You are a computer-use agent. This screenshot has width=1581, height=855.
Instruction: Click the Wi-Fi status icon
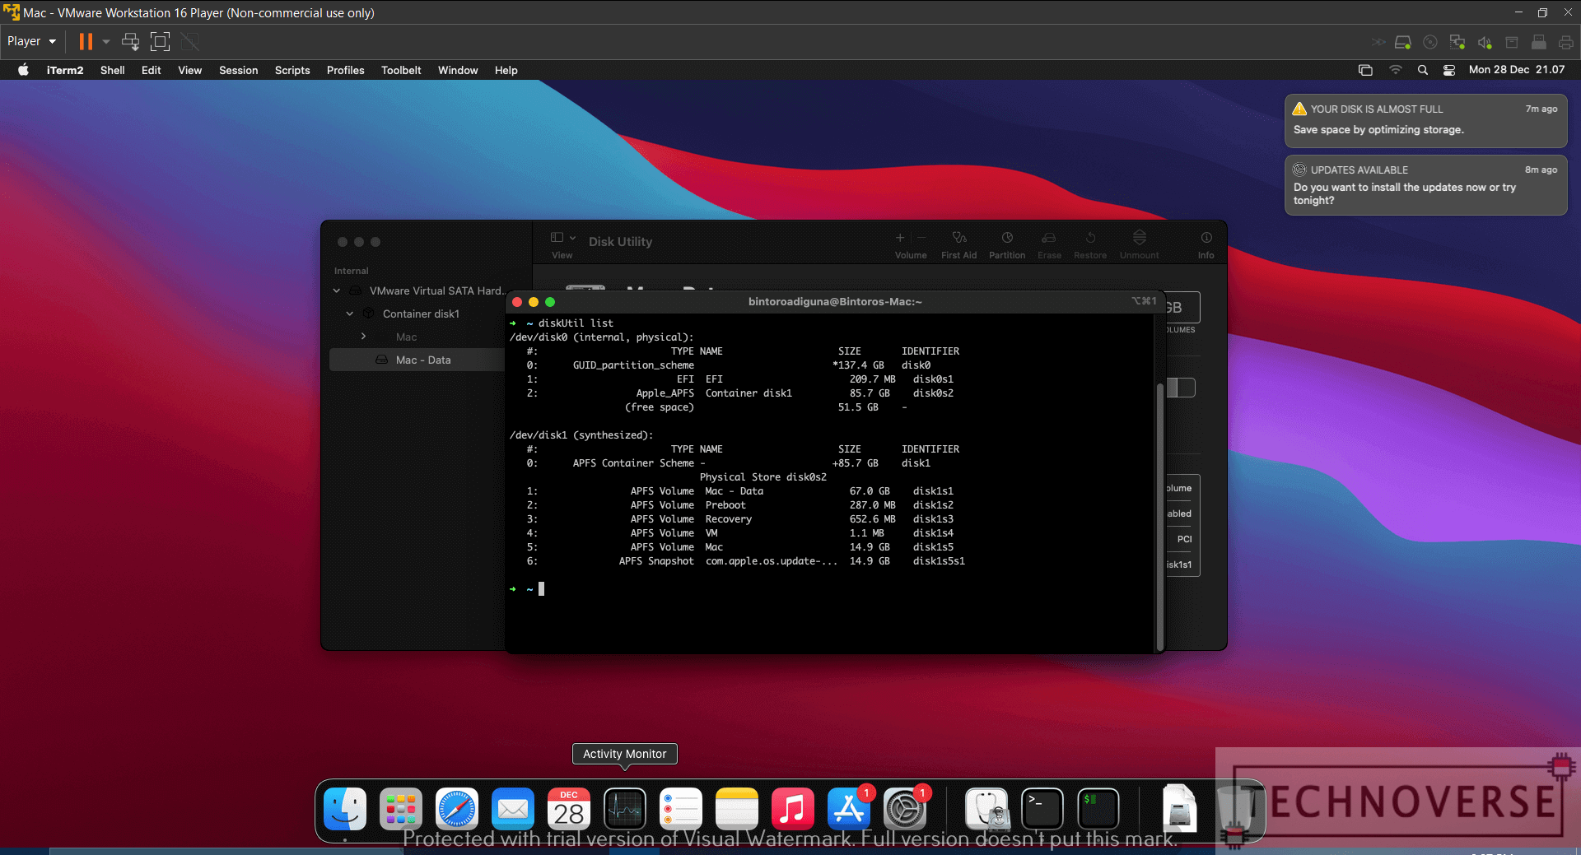coord(1395,70)
